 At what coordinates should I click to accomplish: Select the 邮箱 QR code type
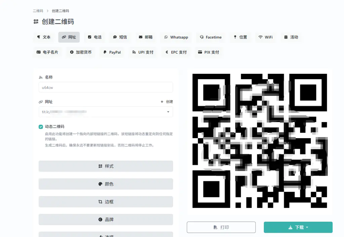coord(146,37)
